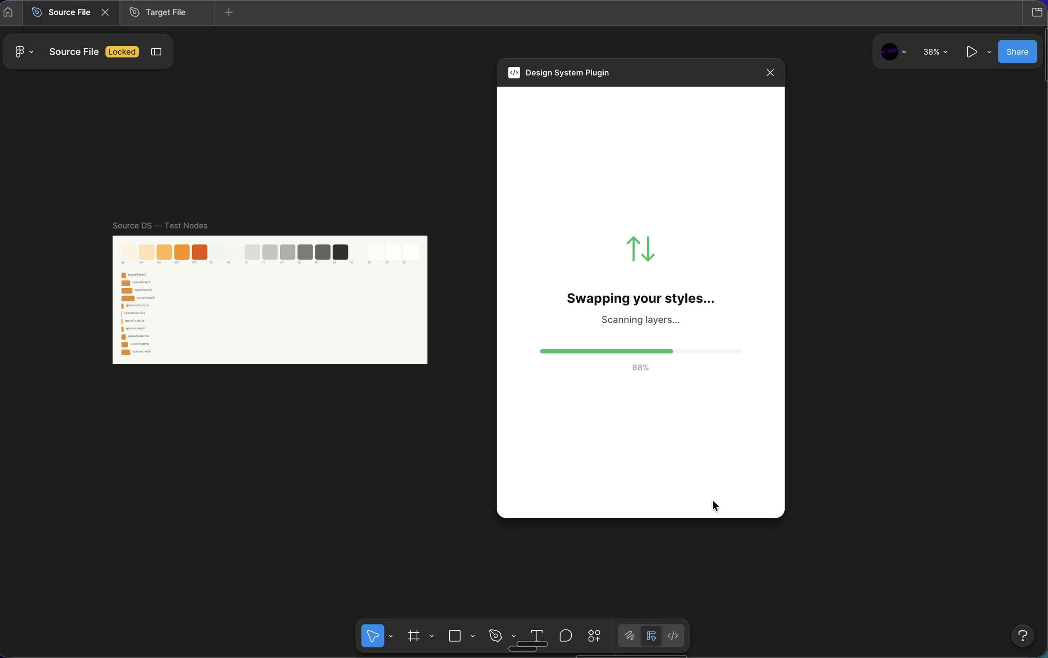
Task: Click the 'space/base/6' label
Action: (146, 298)
